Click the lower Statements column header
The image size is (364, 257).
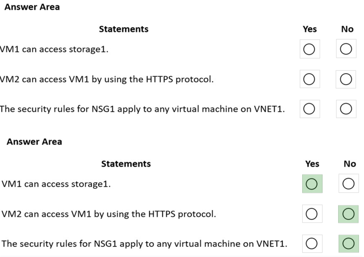click(x=126, y=164)
